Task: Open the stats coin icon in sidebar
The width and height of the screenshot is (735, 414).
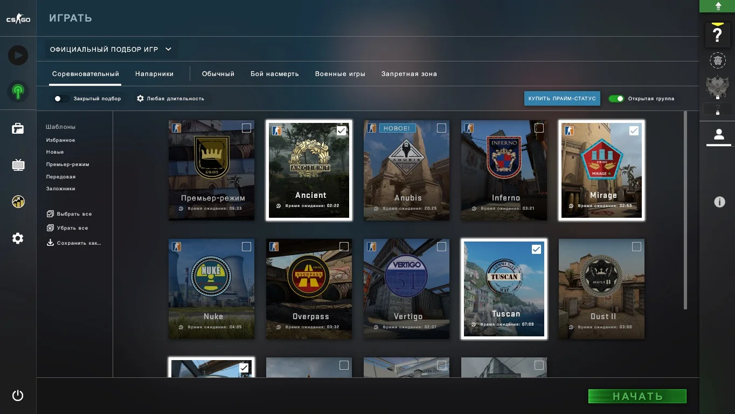Action: (18, 202)
